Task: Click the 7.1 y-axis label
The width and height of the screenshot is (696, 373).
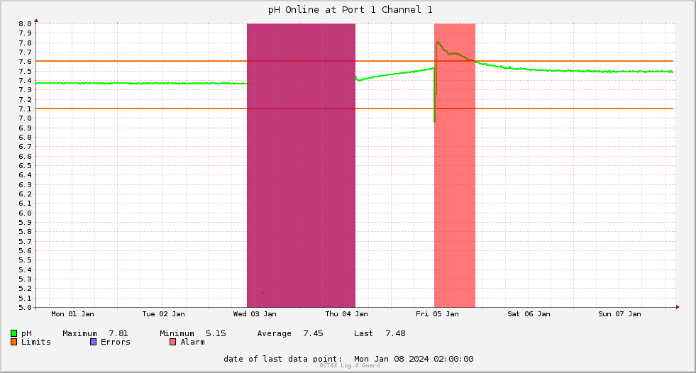Action: (x=26, y=109)
